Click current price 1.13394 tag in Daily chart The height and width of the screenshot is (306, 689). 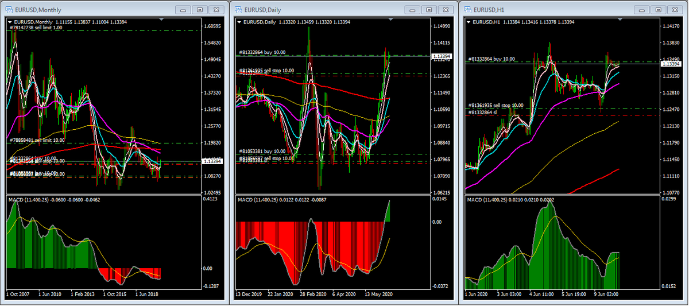(442, 56)
